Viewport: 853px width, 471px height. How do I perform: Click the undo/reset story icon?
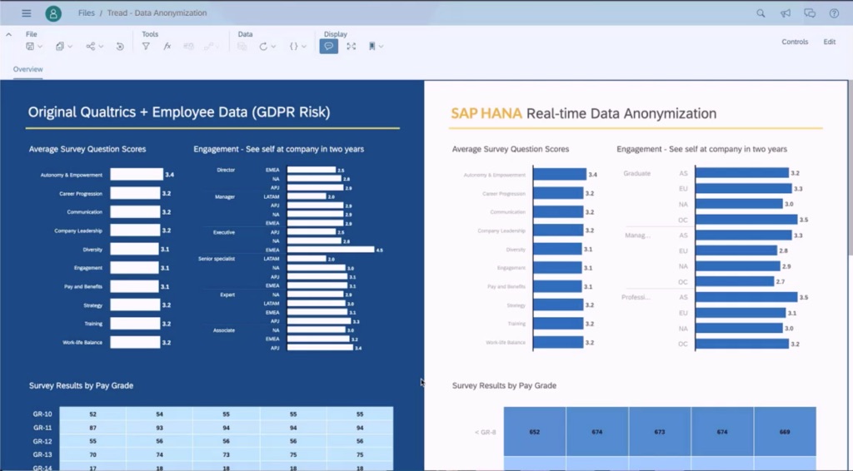pyautogui.click(x=120, y=47)
